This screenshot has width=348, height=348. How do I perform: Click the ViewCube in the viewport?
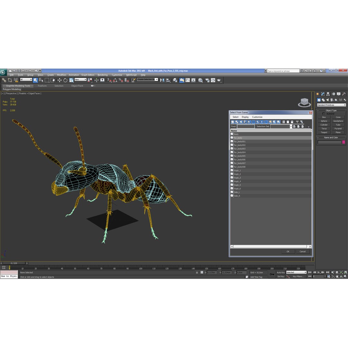point(304,102)
